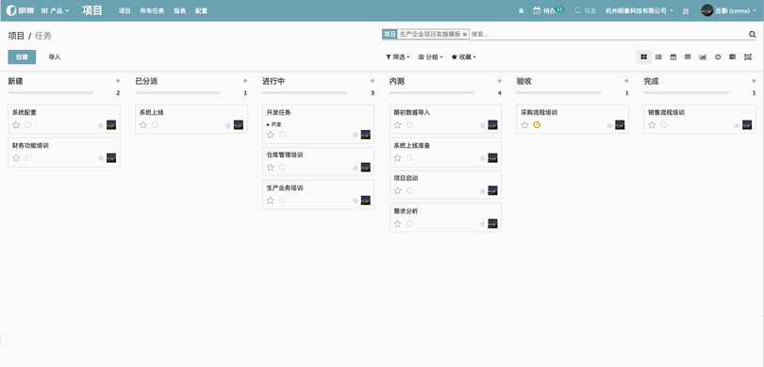Open activity clock on 系统配置 card
Viewport: 764px width, 367px height.
27,125
